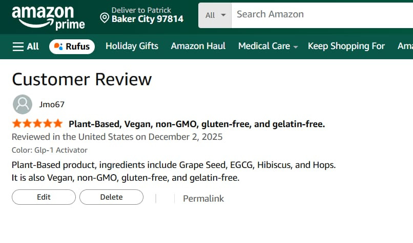Click the bold review title link
The image size is (413, 243).
(x=197, y=124)
